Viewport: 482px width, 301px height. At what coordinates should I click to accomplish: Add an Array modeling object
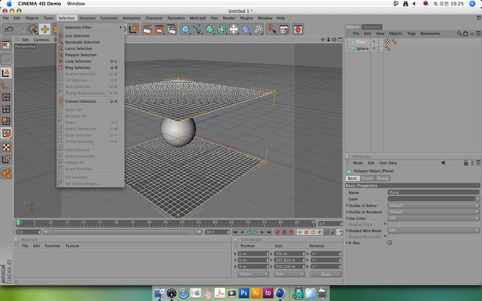tap(221, 29)
